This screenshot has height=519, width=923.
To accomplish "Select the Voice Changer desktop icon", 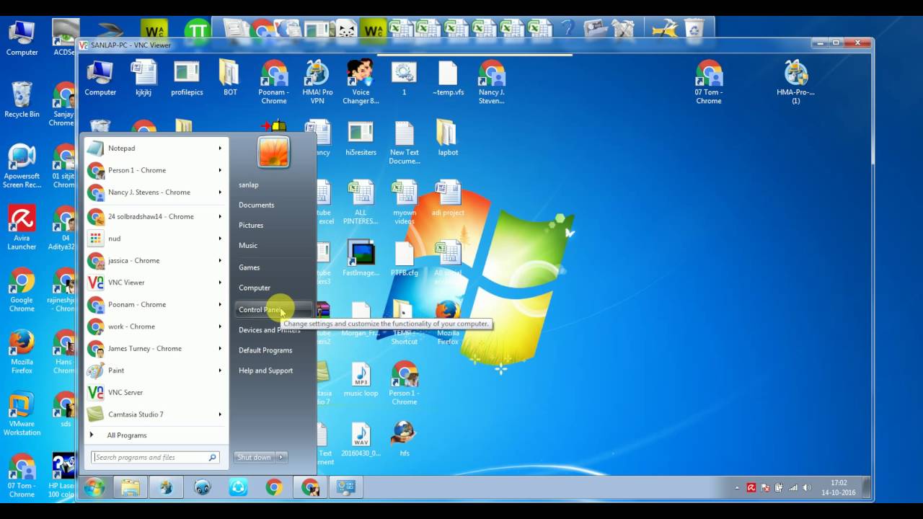I will 361,83.
